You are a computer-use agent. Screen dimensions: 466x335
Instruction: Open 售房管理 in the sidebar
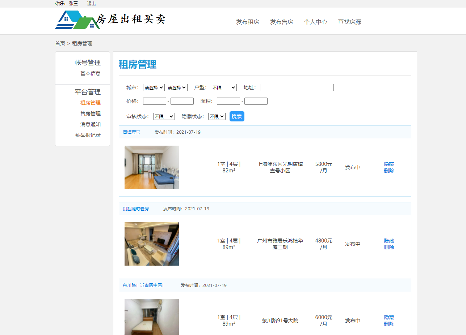[91, 113]
